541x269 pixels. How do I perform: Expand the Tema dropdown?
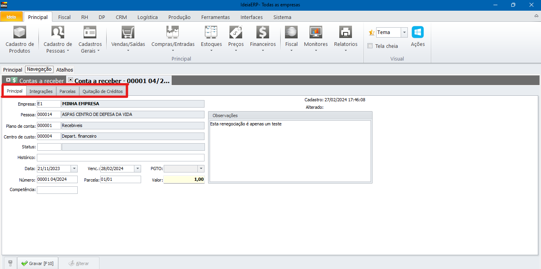[x=404, y=32]
